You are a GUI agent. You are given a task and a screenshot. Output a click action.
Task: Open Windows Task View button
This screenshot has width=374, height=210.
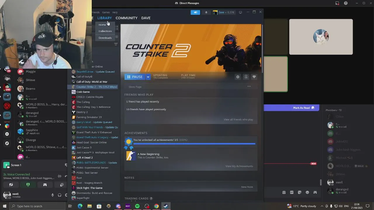70,206
